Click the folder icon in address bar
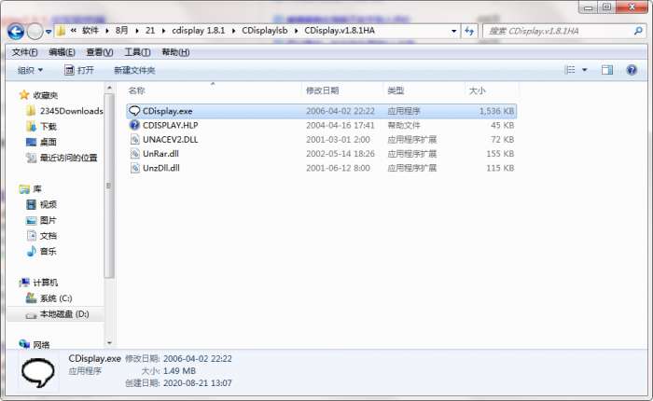Image resolution: width=653 pixels, height=401 pixels. pos(62,31)
